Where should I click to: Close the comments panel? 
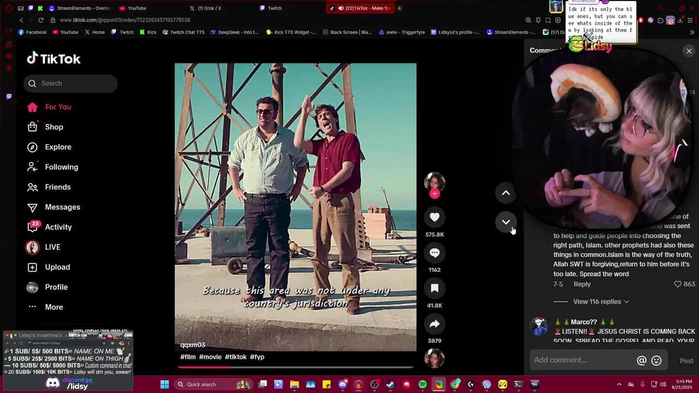pos(689,51)
